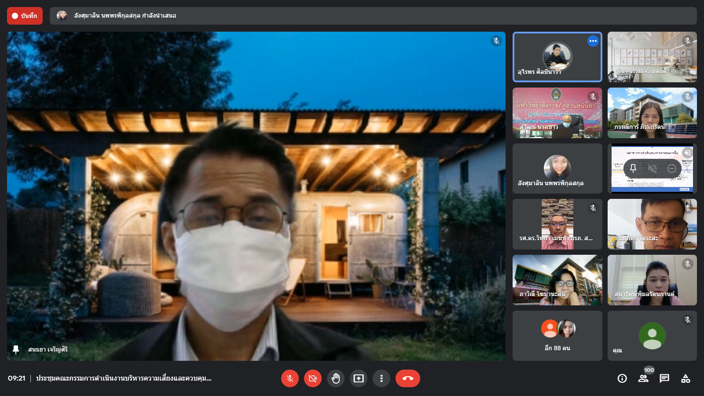
Task: Turn on the camera from the bottom bar
Action: (313, 378)
